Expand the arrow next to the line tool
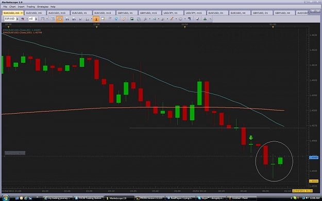 [x=176, y=19]
